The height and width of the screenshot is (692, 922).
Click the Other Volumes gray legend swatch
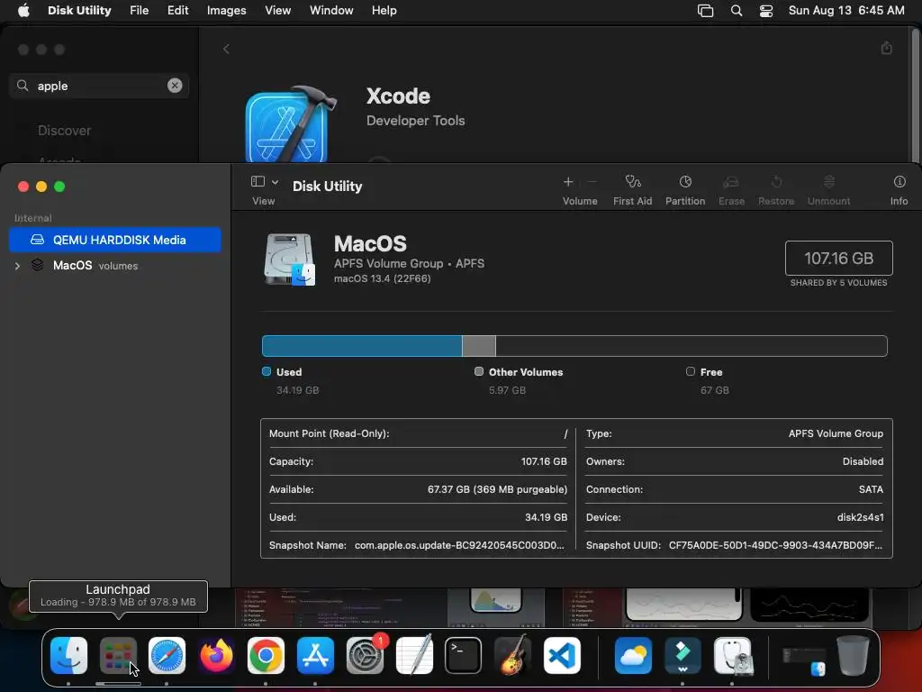(x=479, y=371)
